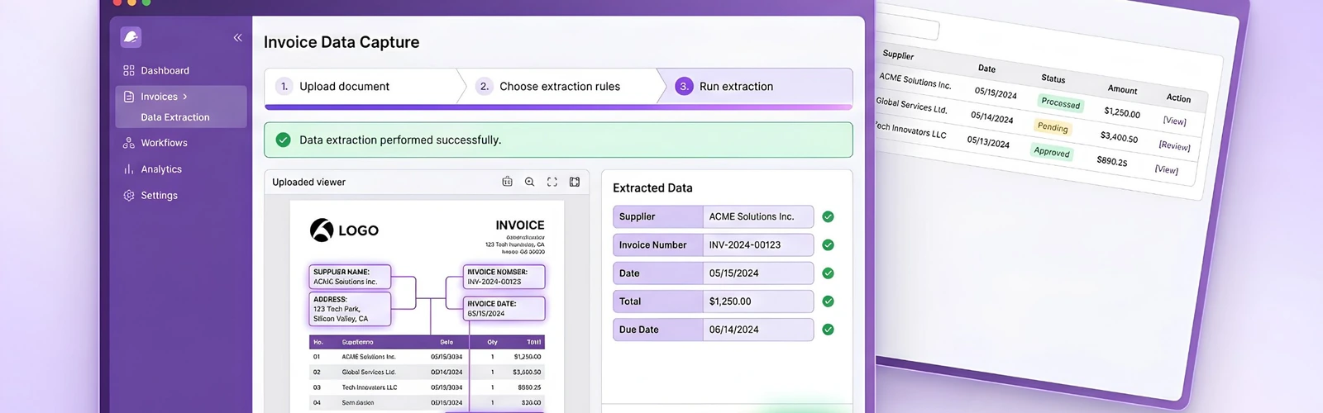Click the Address highlight box on invoice
Image resolution: width=1323 pixels, height=413 pixels.
tap(350, 309)
